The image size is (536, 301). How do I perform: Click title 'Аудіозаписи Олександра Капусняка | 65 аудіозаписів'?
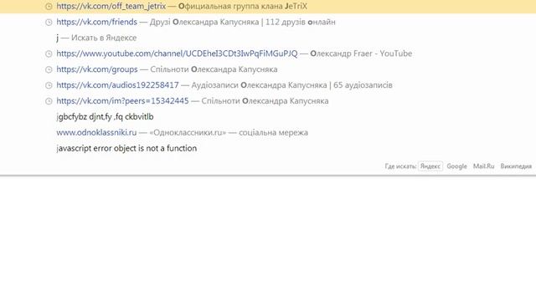(x=291, y=85)
